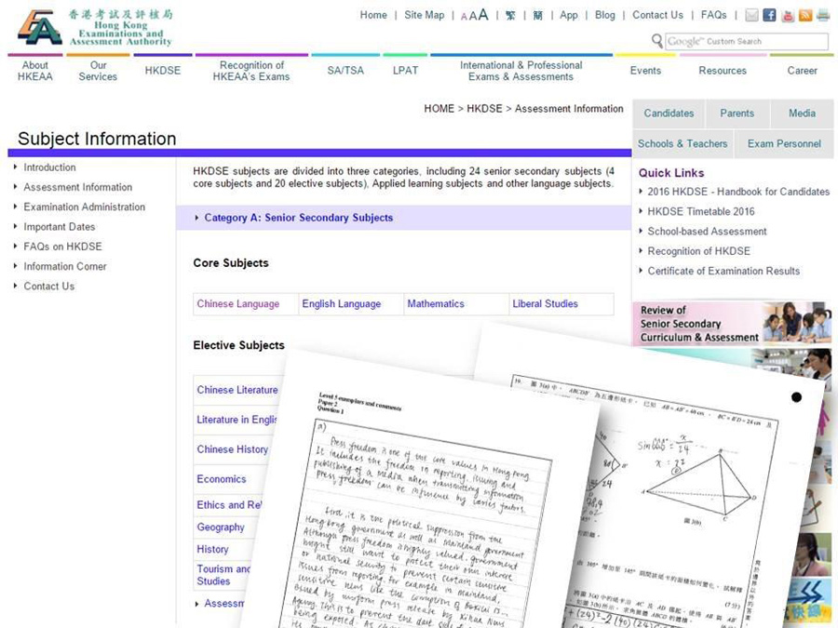Open the email envelope icon
Image resolution: width=838 pixels, height=628 pixels.
[x=751, y=15]
